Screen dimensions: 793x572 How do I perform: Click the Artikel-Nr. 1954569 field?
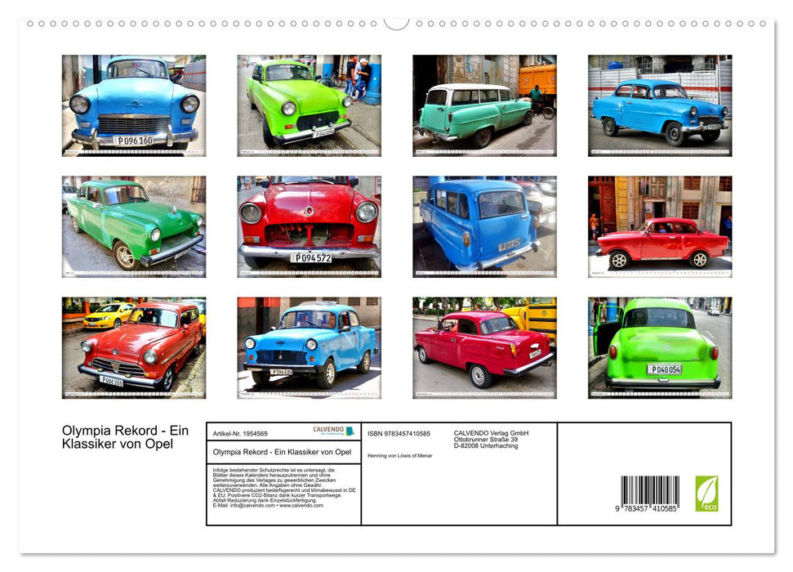point(240,432)
